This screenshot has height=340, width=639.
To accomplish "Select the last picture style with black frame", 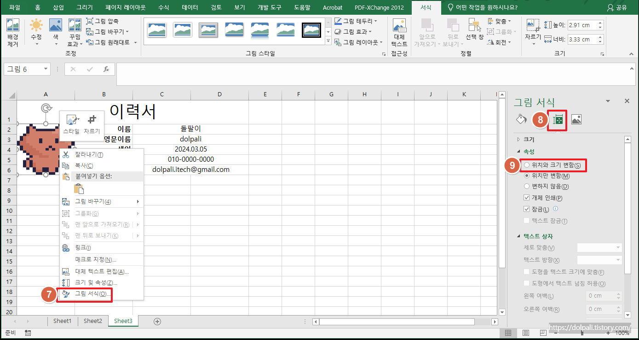I will click(x=311, y=30).
